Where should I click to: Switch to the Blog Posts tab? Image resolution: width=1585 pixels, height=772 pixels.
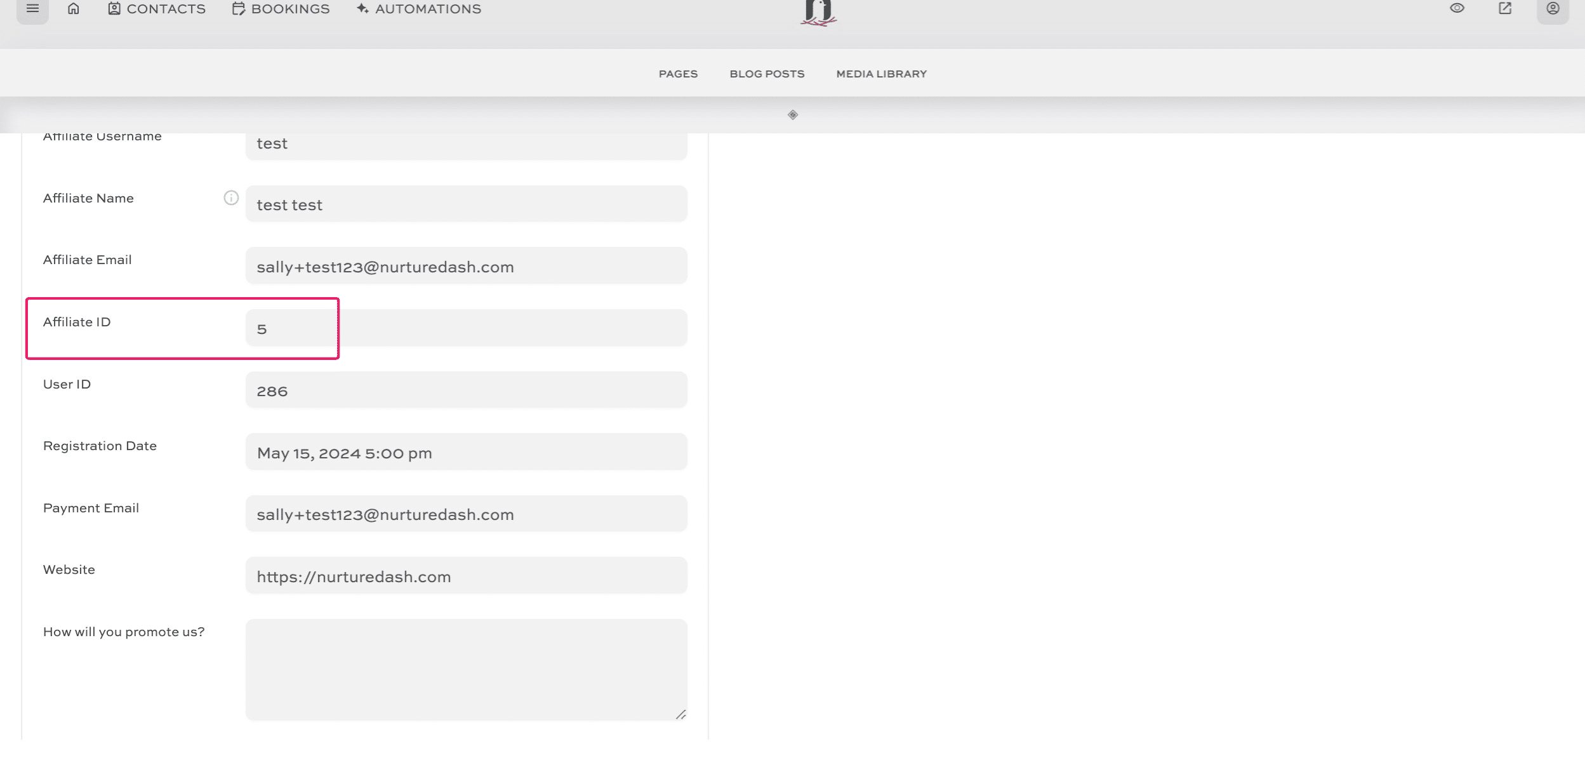click(767, 74)
